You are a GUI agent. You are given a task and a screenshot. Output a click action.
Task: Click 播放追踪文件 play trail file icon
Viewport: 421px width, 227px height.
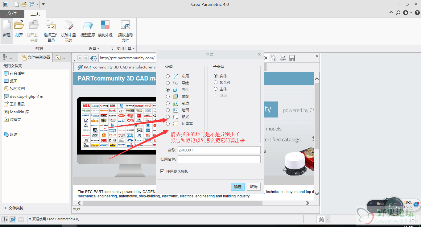point(126,25)
